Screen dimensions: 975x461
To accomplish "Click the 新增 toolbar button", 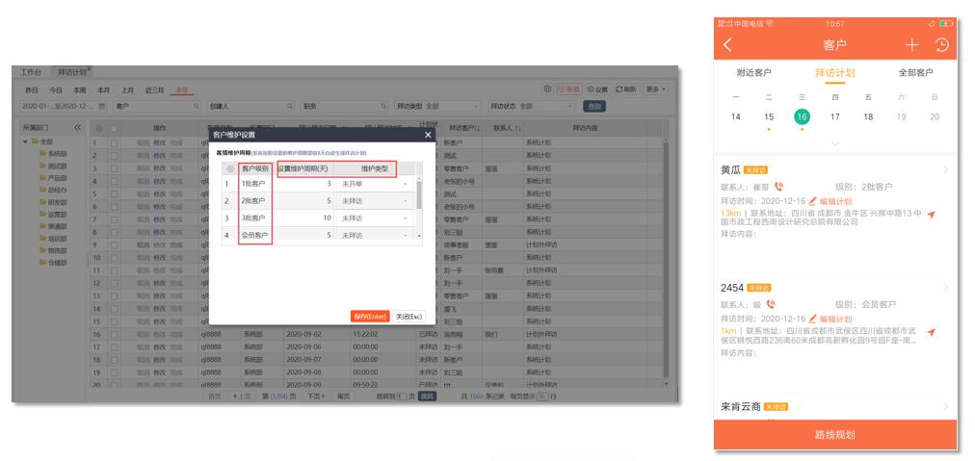I will tap(569, 90).
